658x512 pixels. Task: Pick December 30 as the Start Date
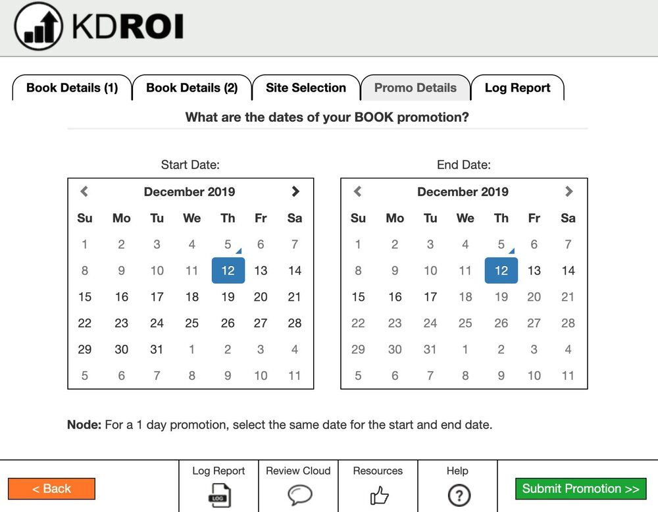click(121, 349)
